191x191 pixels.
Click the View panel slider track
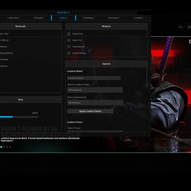pos(19,117)
